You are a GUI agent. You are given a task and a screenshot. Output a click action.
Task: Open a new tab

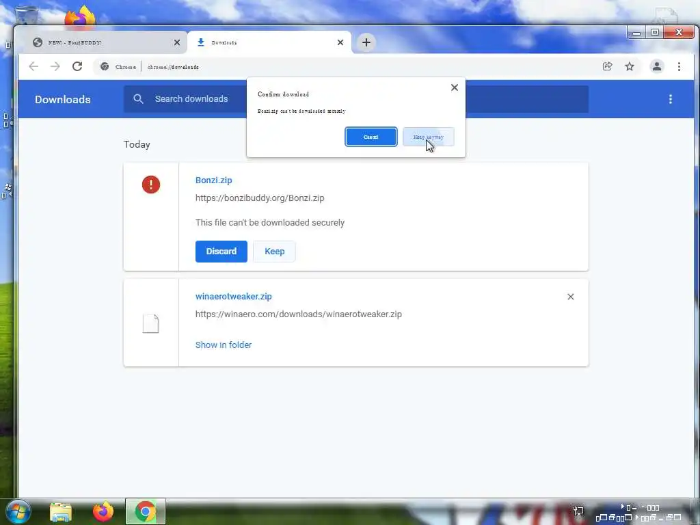tap(366, 42)
